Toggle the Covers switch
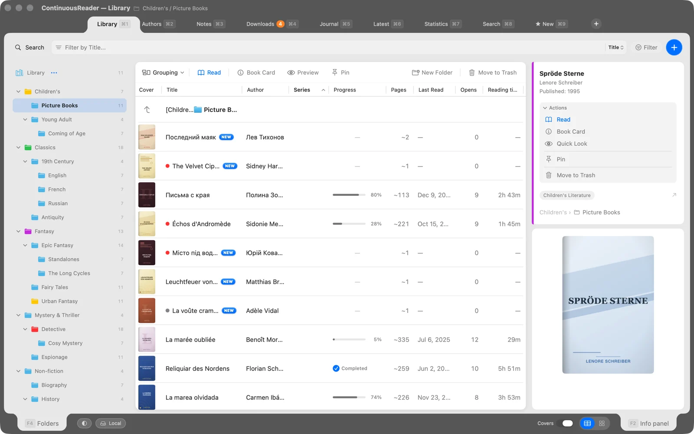This screenshot has width=694, height=434. 567,423
